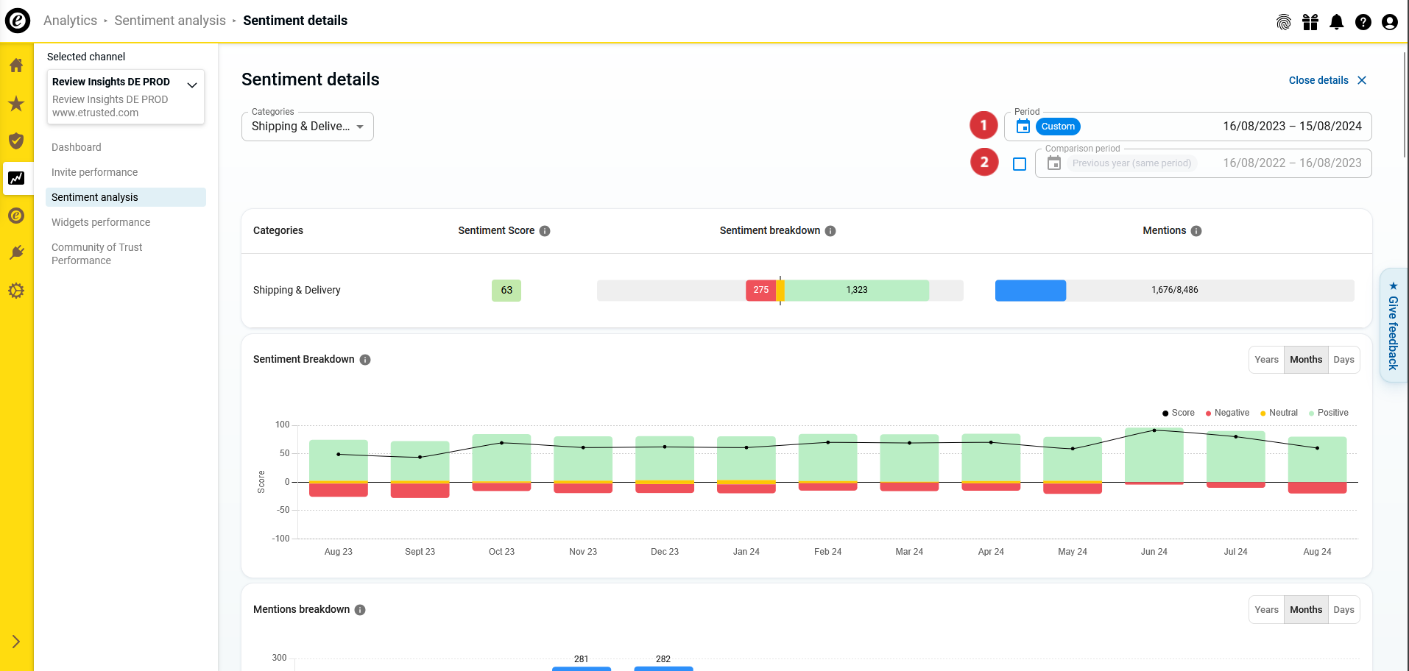The width and height of the screenshot is (1409, 671).
Task: Click the Sentiment Score info icon
Action: (x=545, y=231)
